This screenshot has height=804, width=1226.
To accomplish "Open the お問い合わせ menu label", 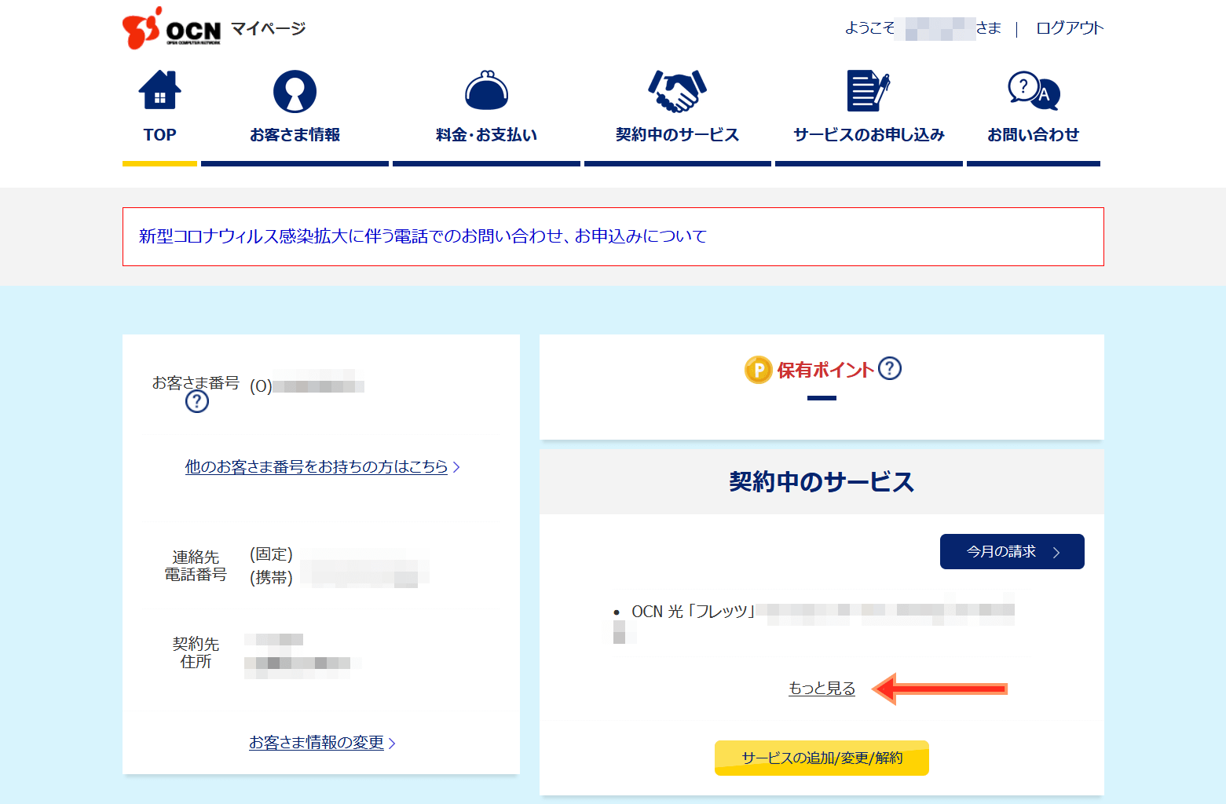I will pos(1034,135).
